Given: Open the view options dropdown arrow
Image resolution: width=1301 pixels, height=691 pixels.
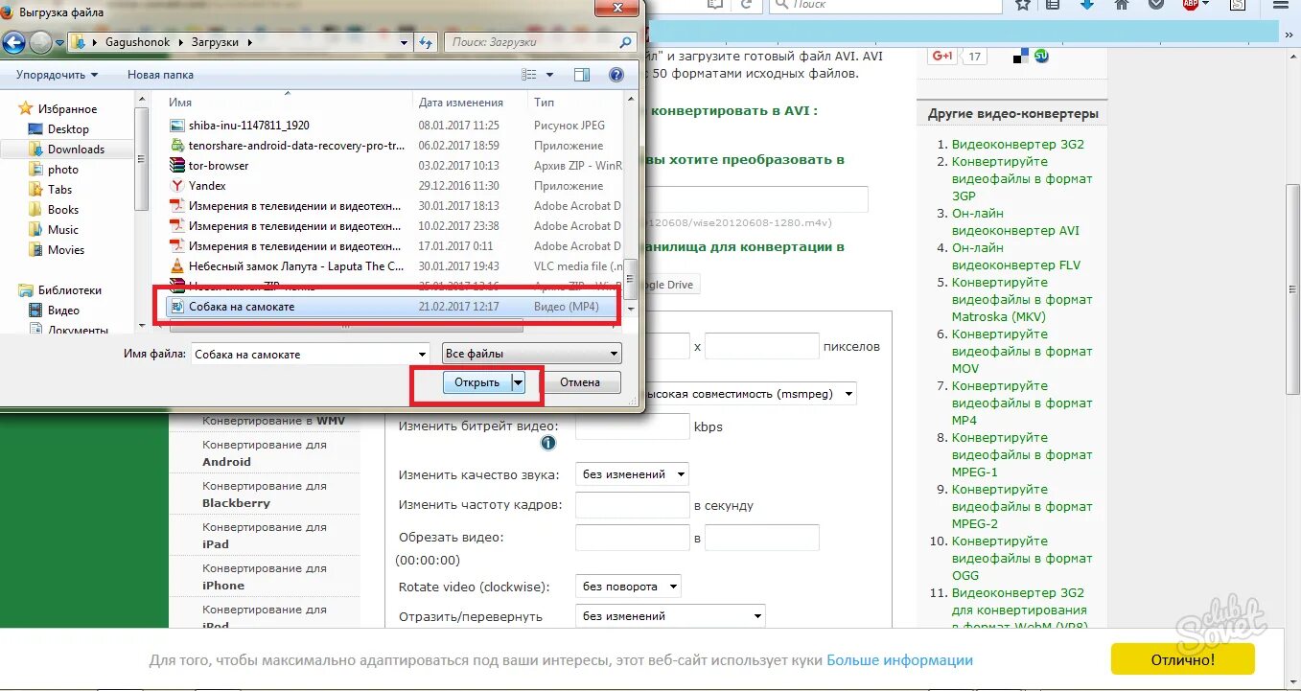Looking at the screenshot, I should coord(549,74).
